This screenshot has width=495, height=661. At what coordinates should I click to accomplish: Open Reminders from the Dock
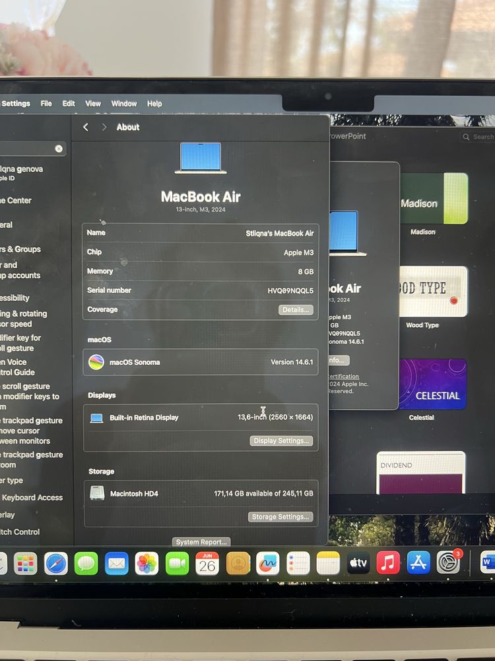(298, 564)
